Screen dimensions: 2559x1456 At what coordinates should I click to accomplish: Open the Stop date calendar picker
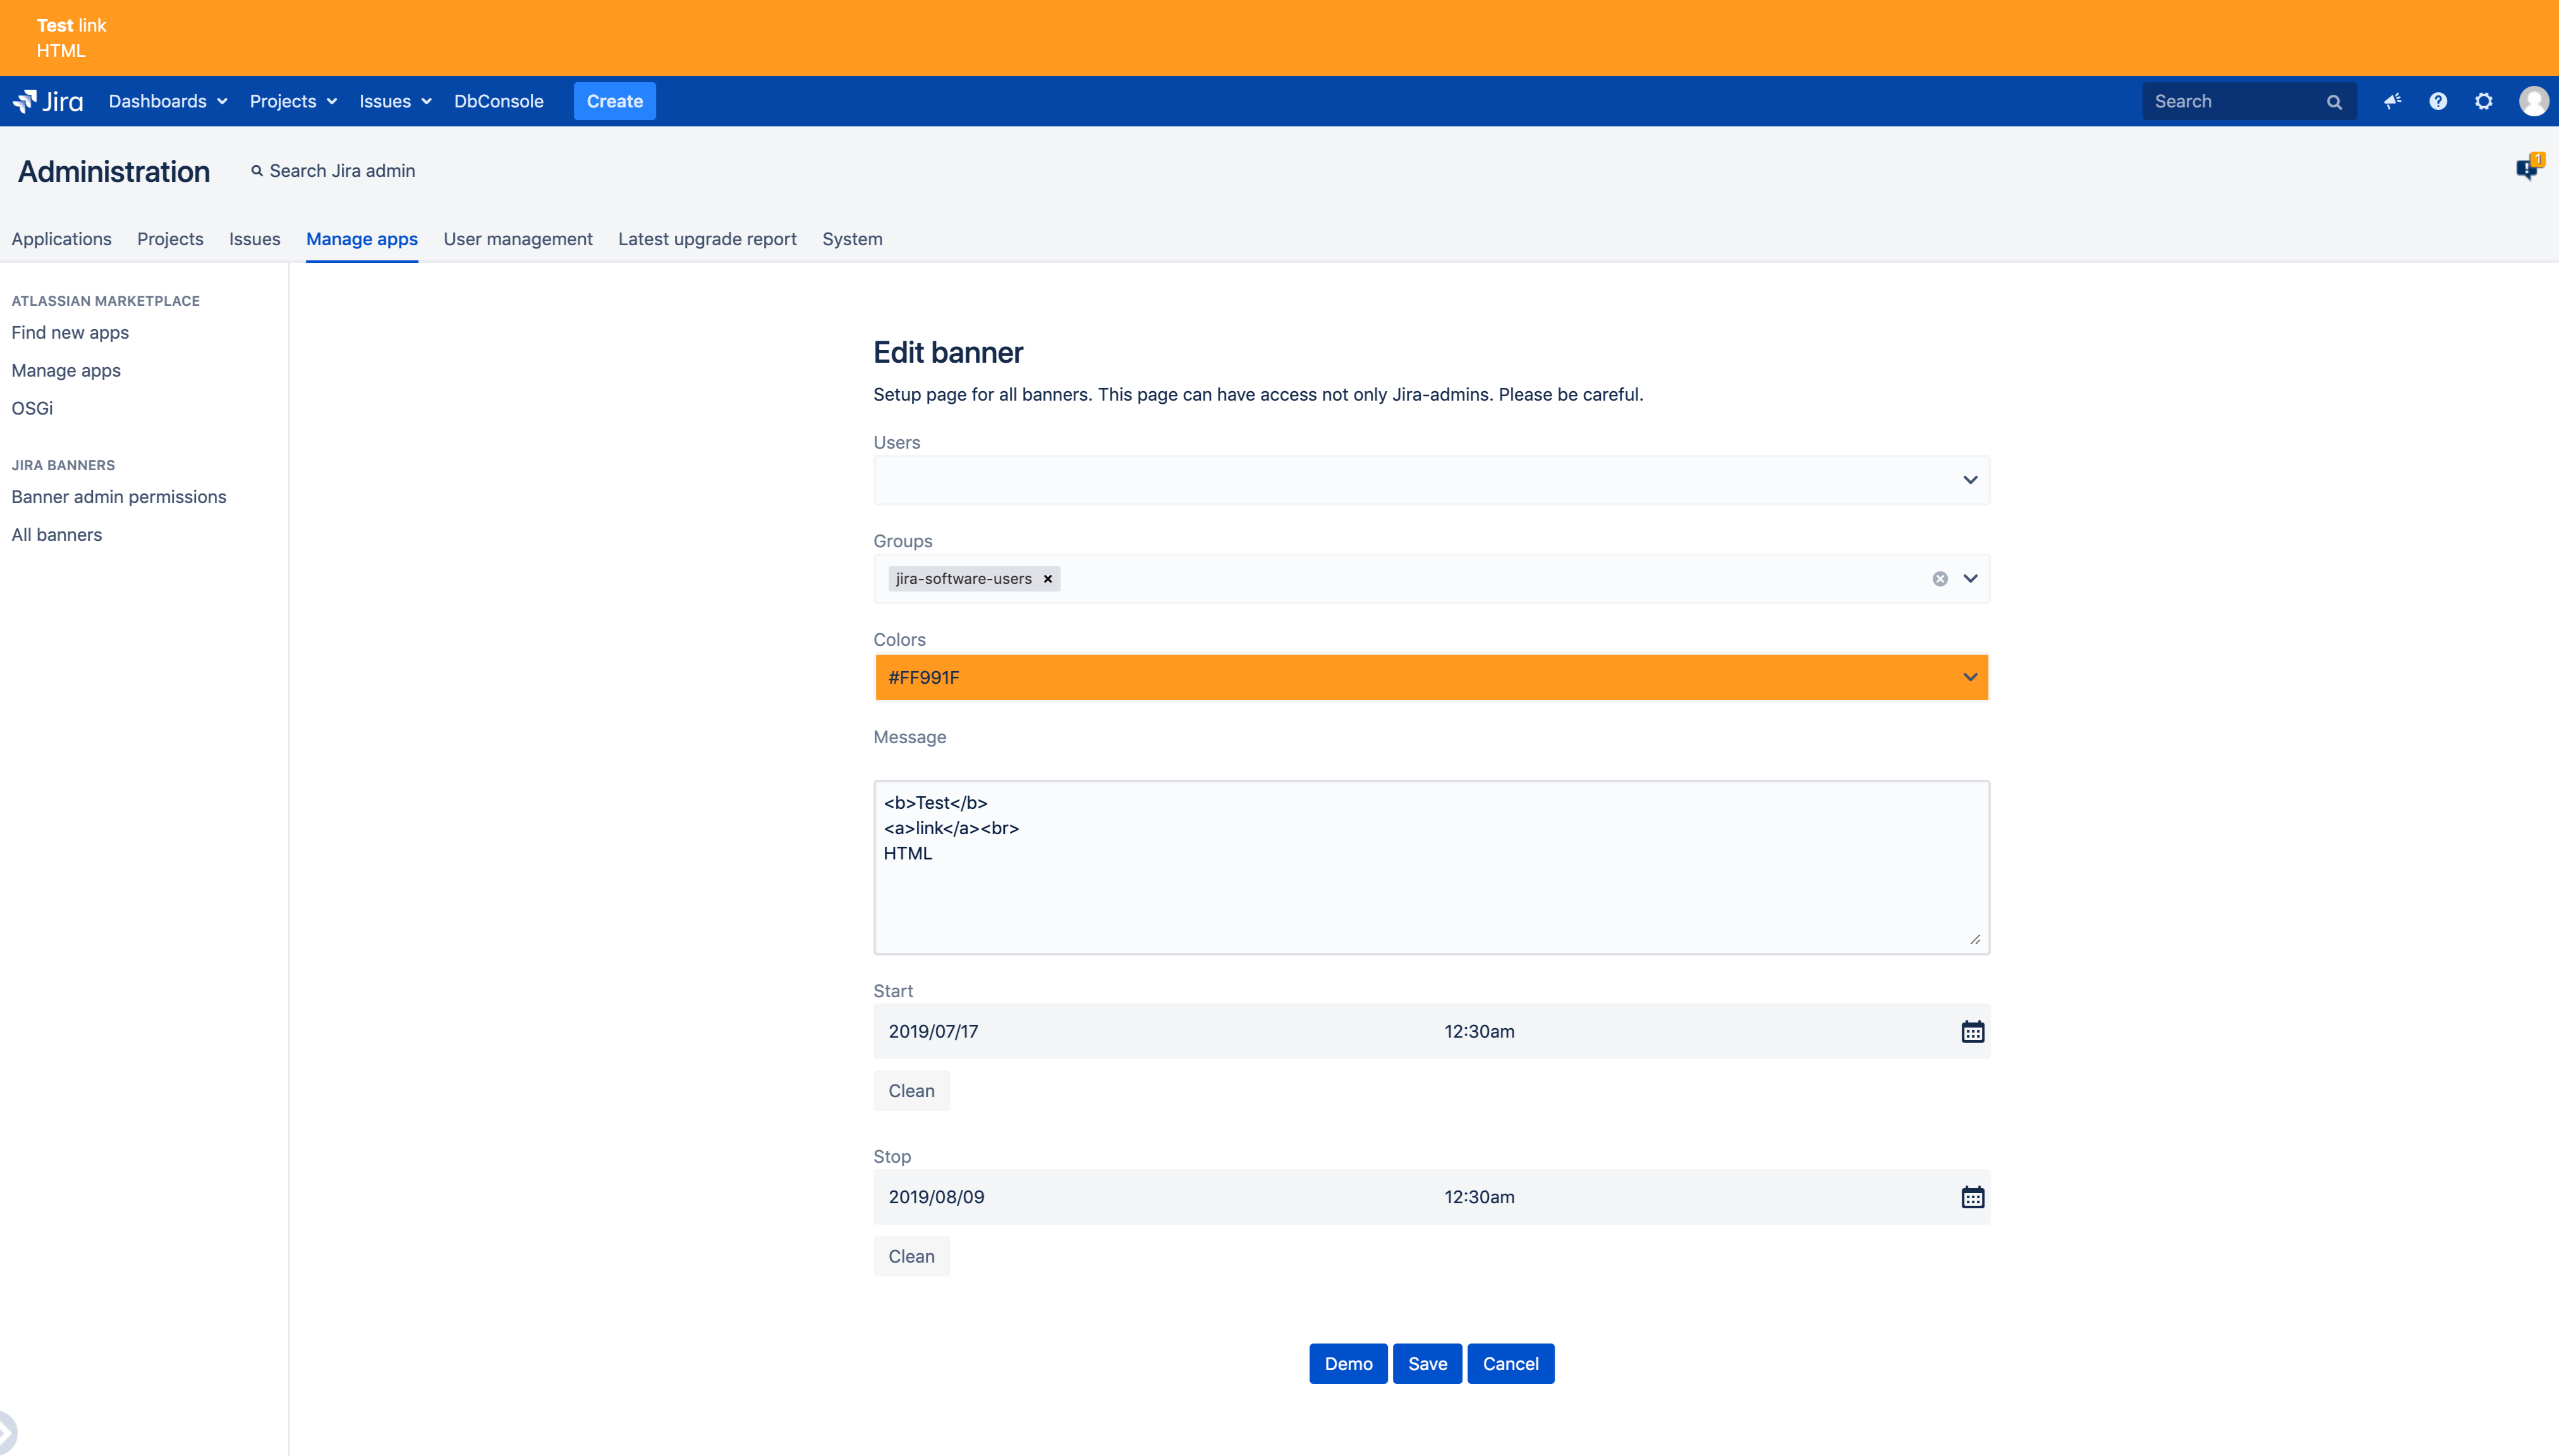click(x=1972, y=1197)
